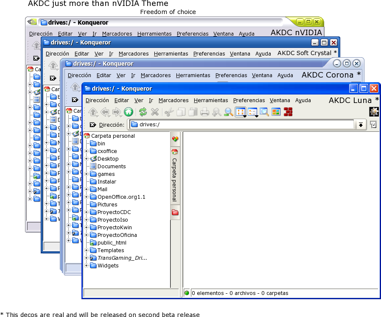The width and height of the screenshot is (381, 317).
Task: Reload the page with the green arrows
Action: click(143, 112)
